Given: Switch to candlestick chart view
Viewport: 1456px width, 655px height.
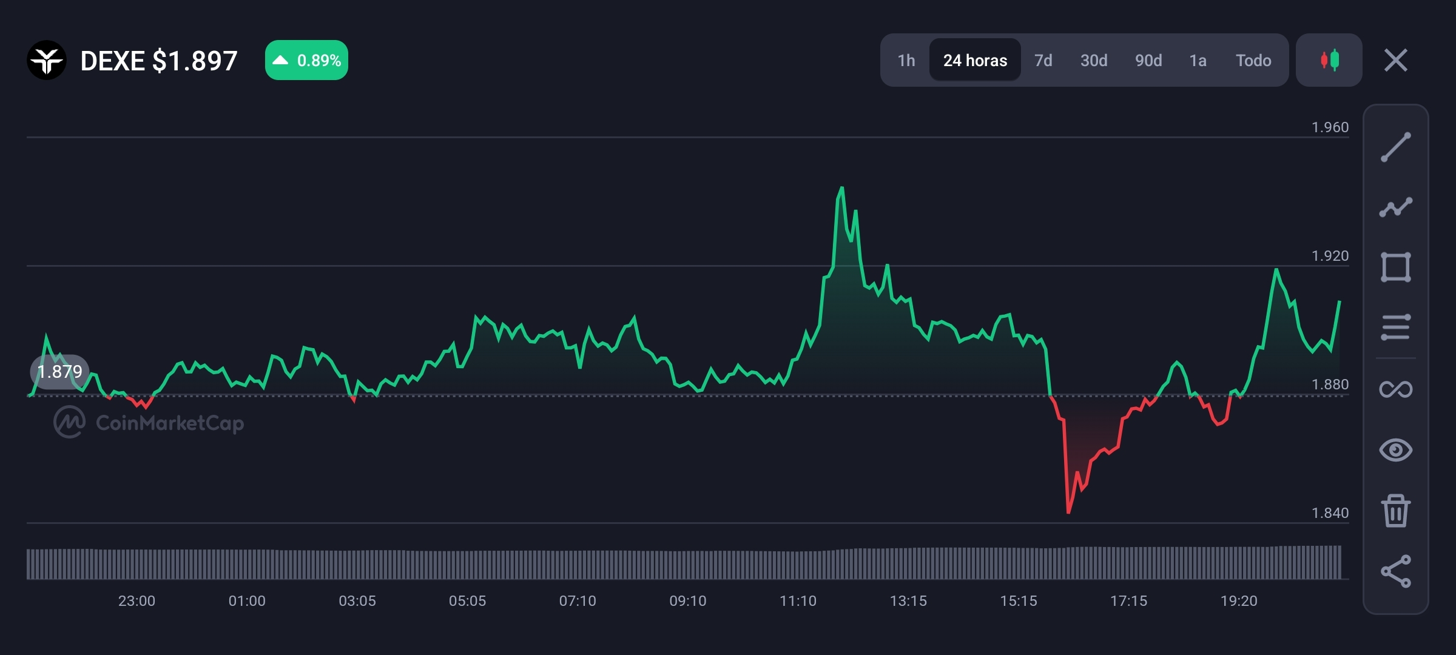Looking at the screenshot, I should tap(1329, 60).
